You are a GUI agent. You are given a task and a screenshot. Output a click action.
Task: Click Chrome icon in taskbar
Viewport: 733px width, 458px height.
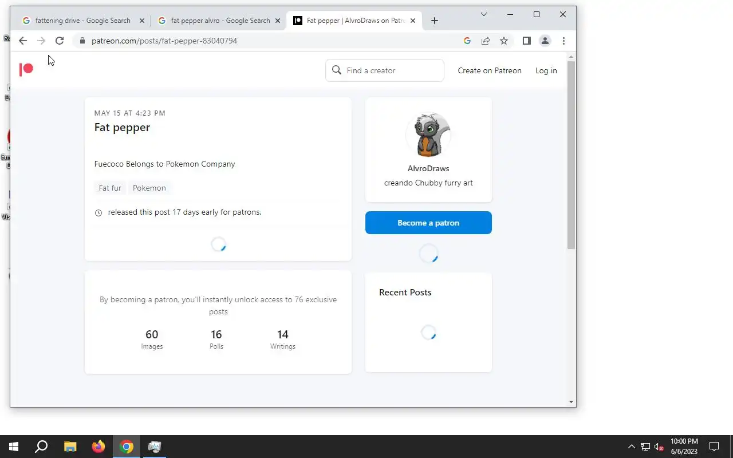127,447
